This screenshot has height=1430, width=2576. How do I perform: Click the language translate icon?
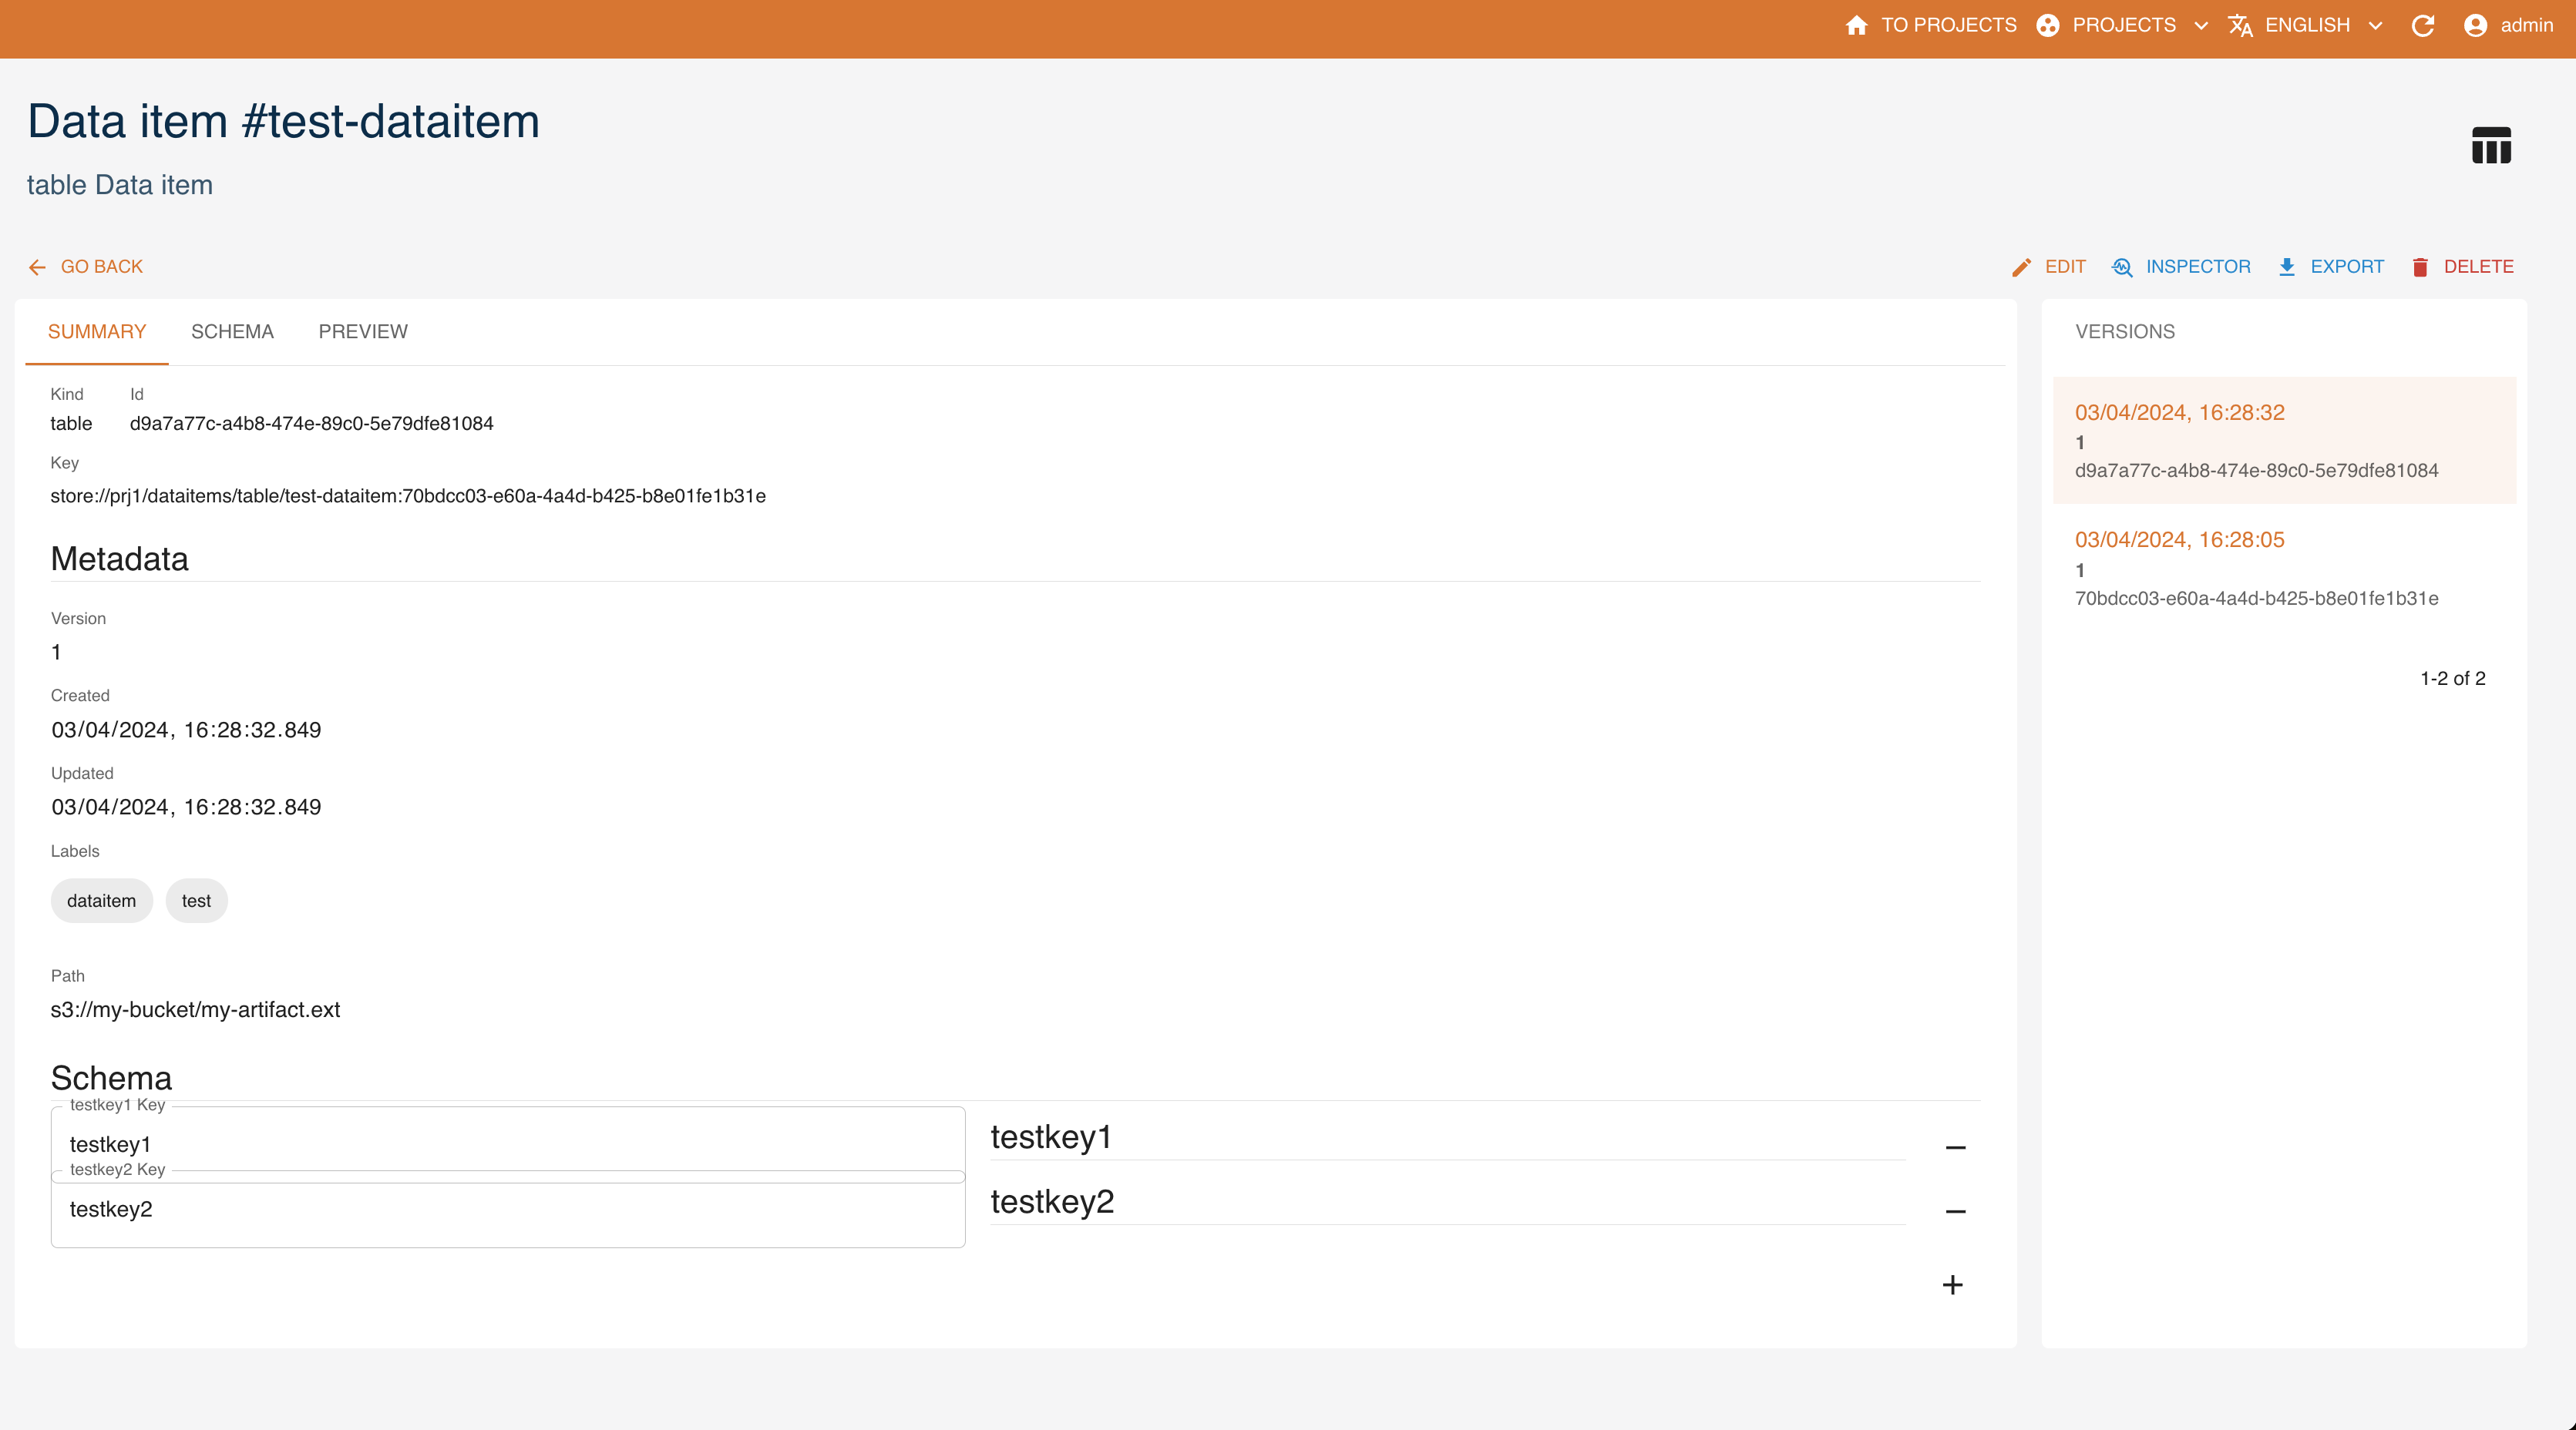[x=2240, y=25]
